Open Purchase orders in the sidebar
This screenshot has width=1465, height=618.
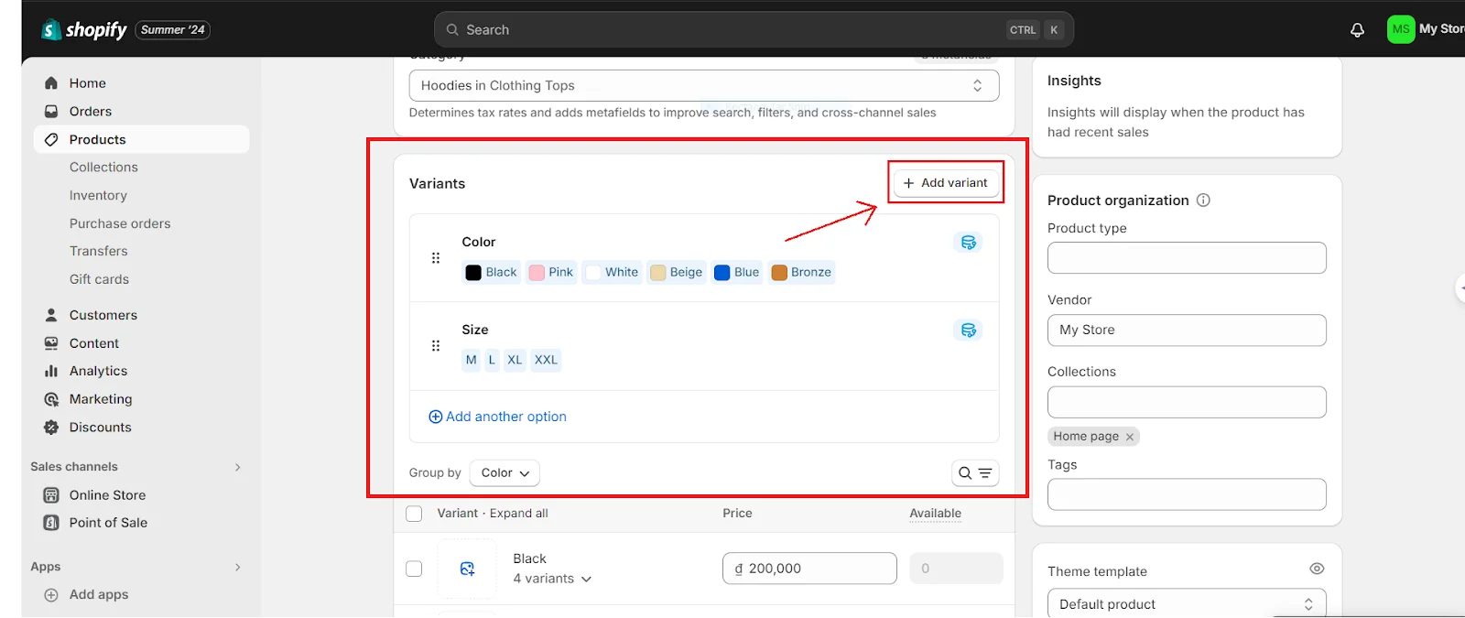coord(120,223)
